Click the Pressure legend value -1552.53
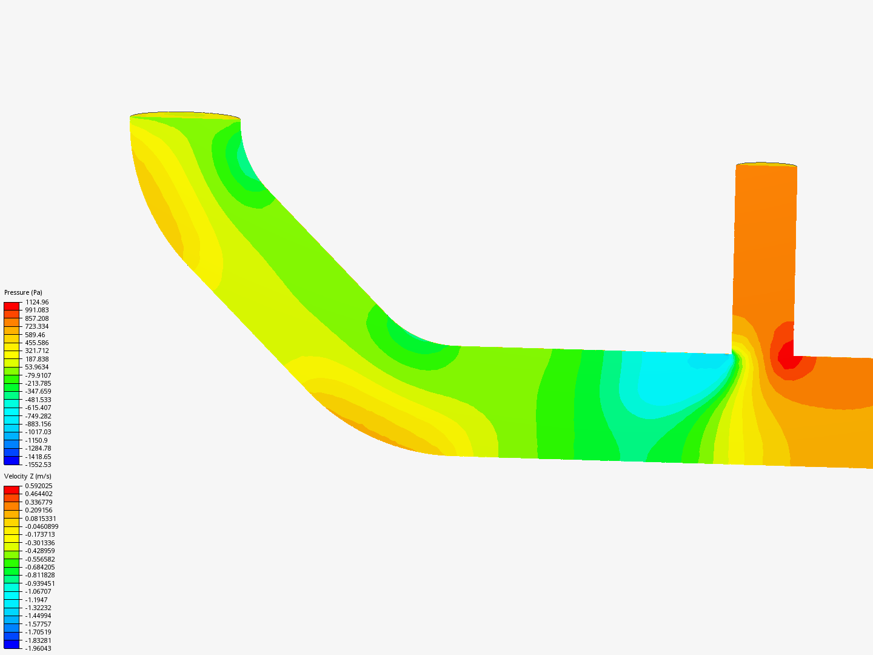This screenshot has width=873, height=655. [x=38, y=465]
